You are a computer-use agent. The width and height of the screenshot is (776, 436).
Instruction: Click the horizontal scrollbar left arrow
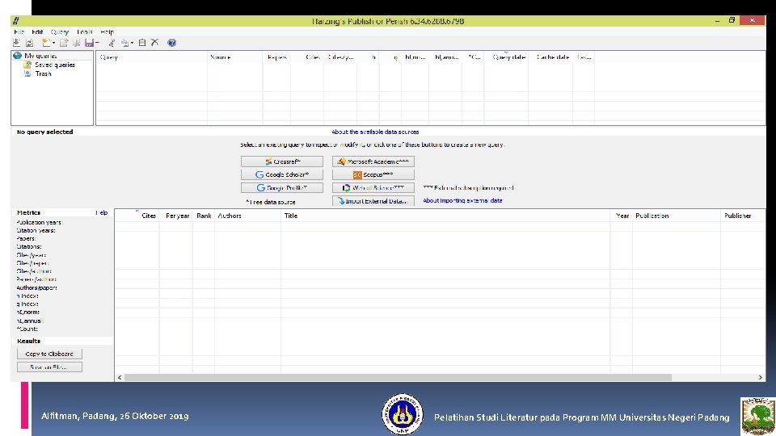120,378
